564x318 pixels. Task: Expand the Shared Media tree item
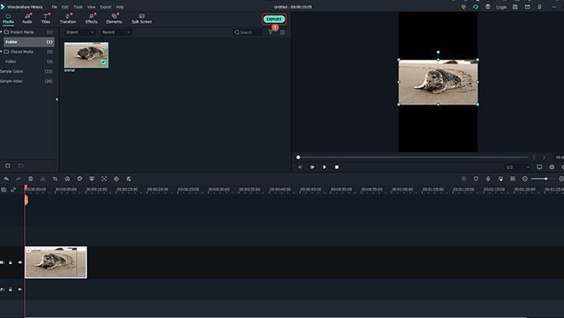pyautogui.click(x=2, y=51)
